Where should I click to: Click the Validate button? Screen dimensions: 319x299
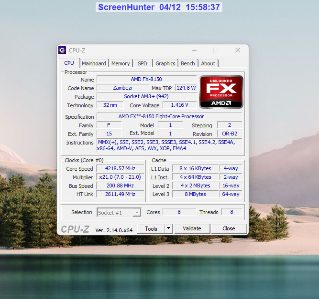coord(192,228)
